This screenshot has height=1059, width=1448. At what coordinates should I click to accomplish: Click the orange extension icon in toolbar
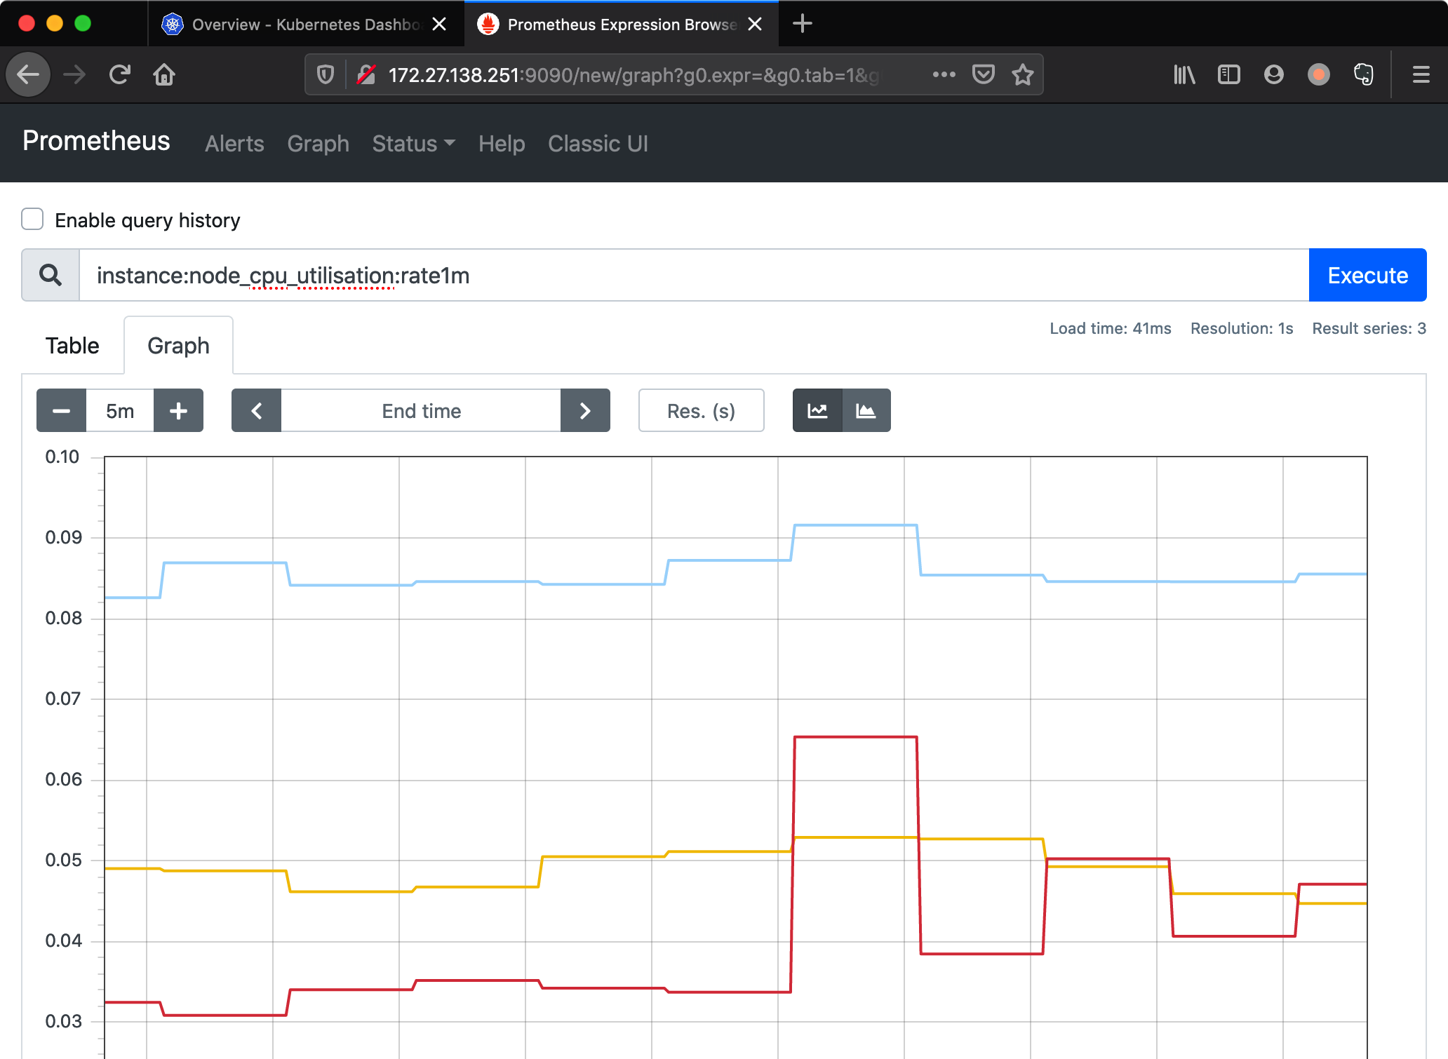pyautogui.click(x=1319, y=74)
